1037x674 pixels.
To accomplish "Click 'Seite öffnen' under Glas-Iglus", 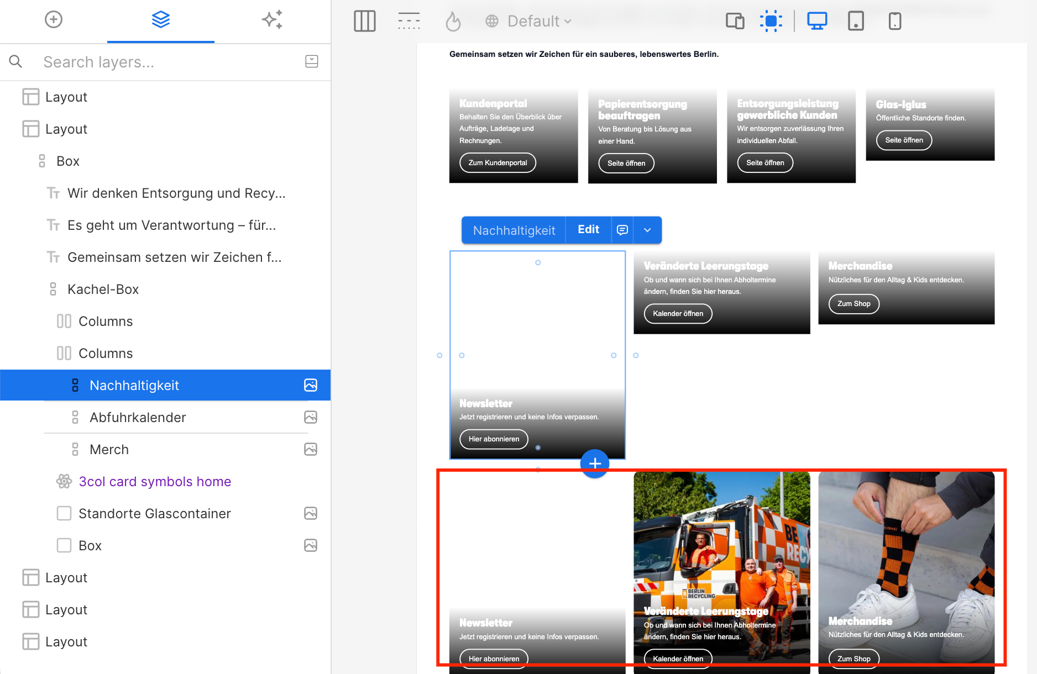I will click(904, 140).
